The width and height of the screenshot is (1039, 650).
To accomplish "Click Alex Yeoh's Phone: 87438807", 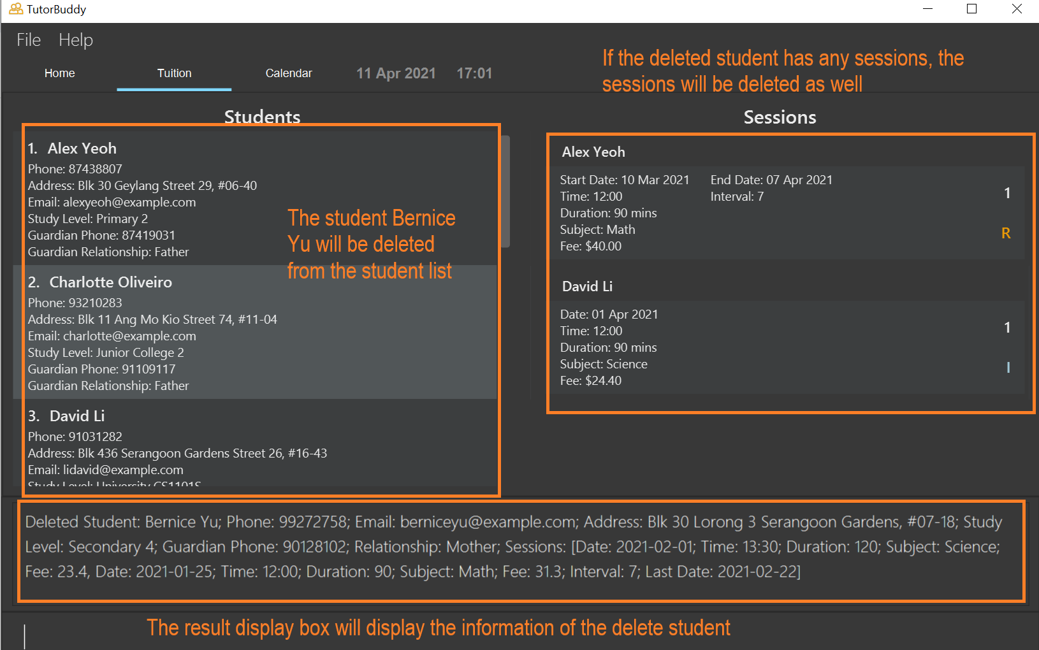I will tap(75, 169).
